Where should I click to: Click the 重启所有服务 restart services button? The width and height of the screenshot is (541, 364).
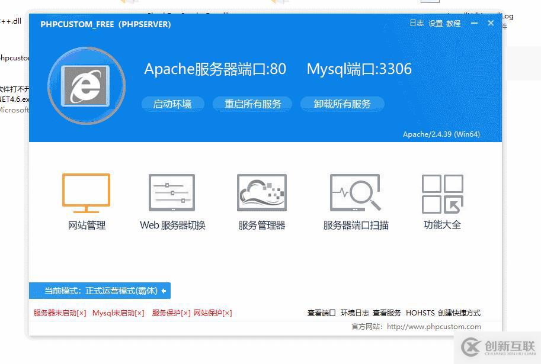pyautogui.click(x=252, y=104)
